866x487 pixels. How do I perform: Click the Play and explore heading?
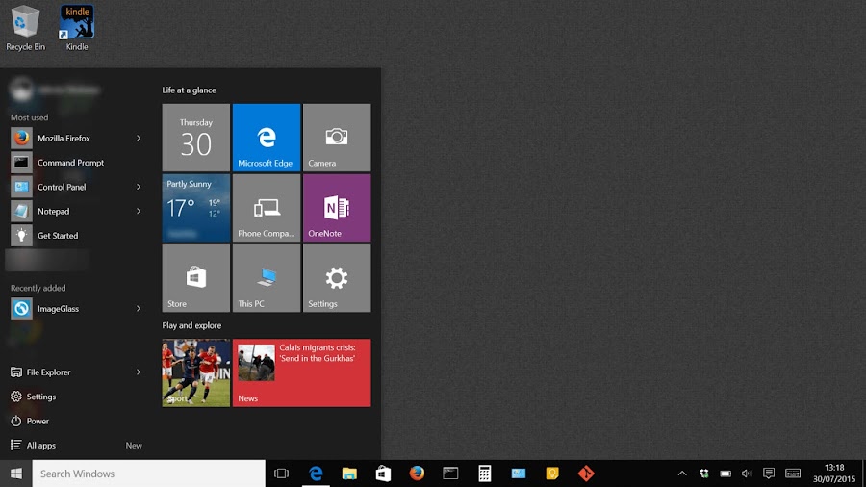191,325
